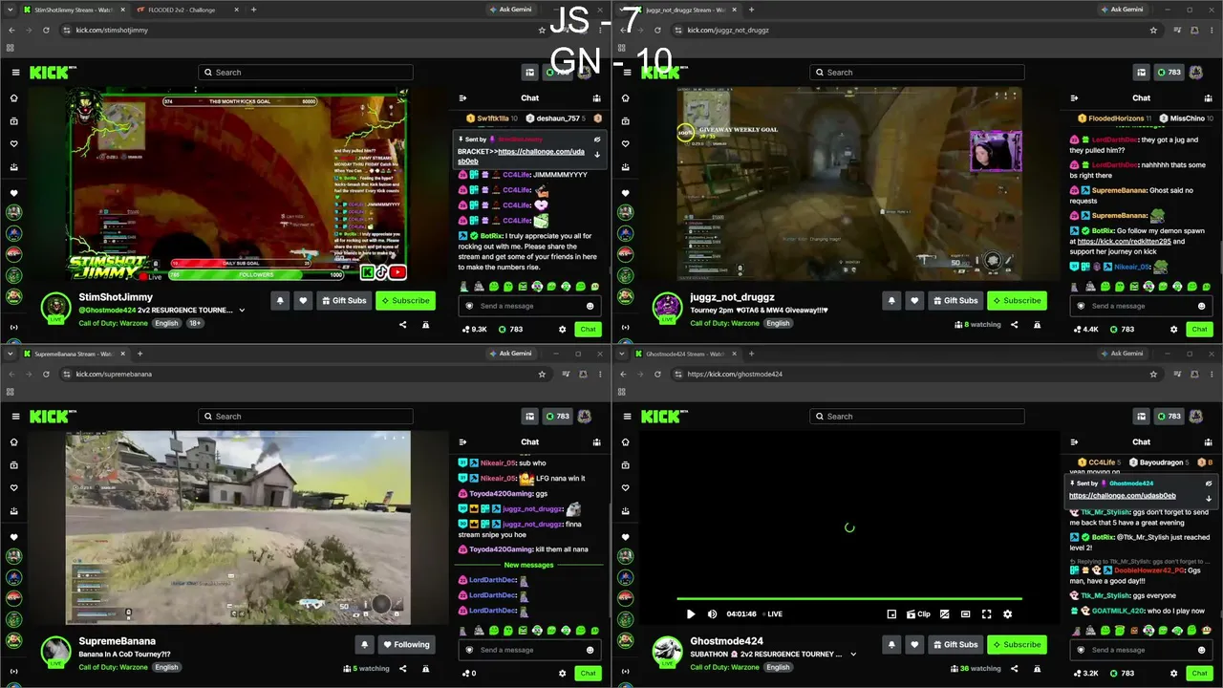Open Ask Gemini in juggz_not_druggz window
The width and height of the screenshot is (1223, 688).
coord(1122,10)
